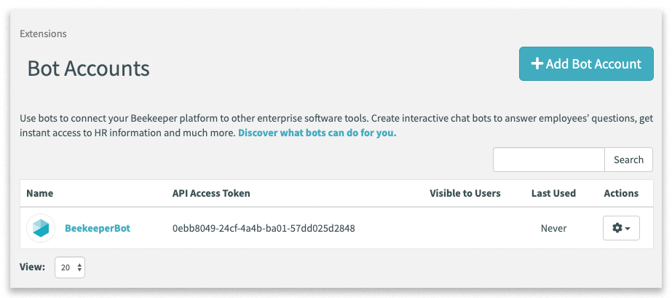672x298 pixels.
Task: Expand the caret arrow beside the gear
Action: (x=628, y=229)
